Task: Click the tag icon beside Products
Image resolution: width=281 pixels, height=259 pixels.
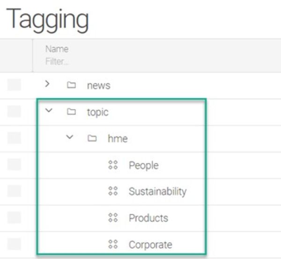Action: [113, 218]
